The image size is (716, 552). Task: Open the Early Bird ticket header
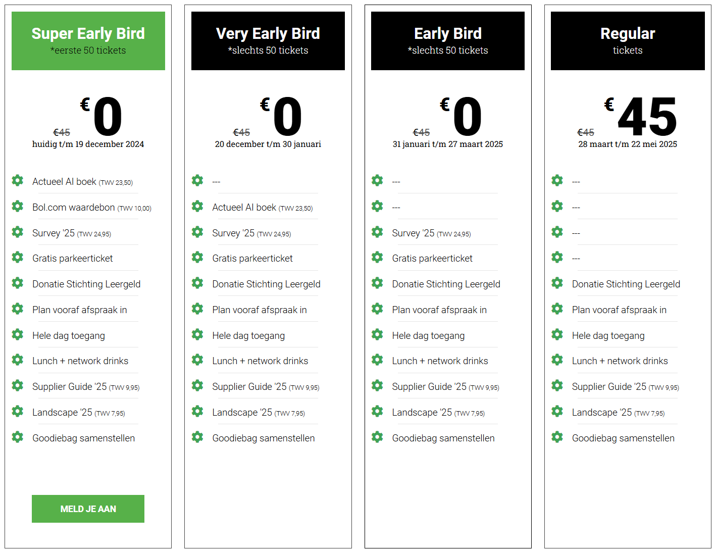coord(448,41)
